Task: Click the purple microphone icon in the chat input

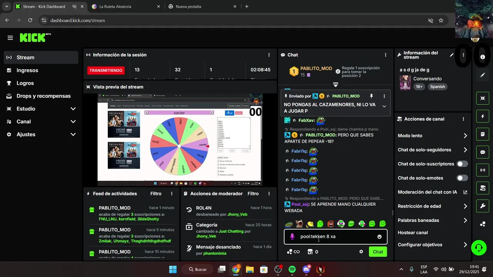Action: tap(292, 237)
